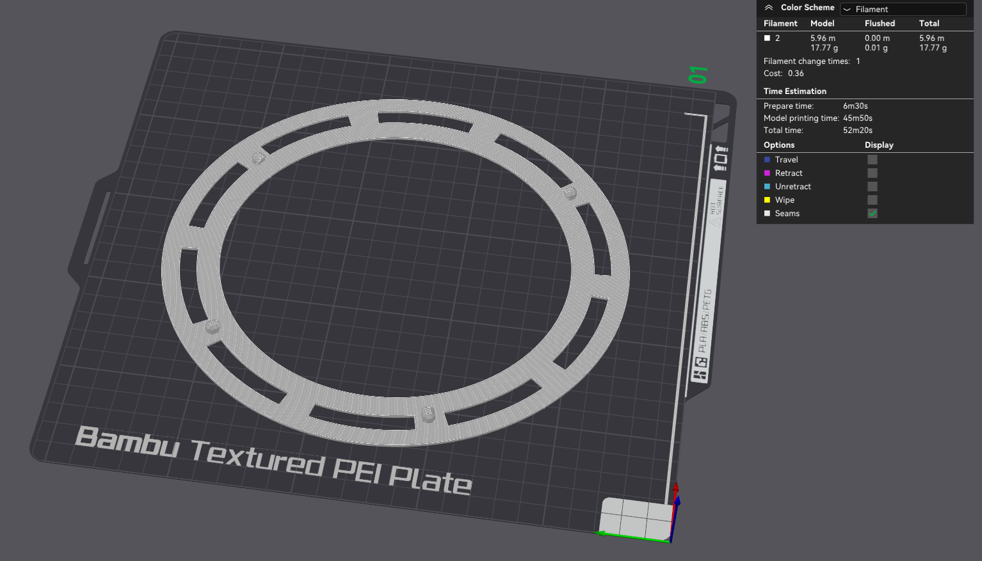
Task: Click the small arrow inside Filament combo box
Action: coord(847,10)
